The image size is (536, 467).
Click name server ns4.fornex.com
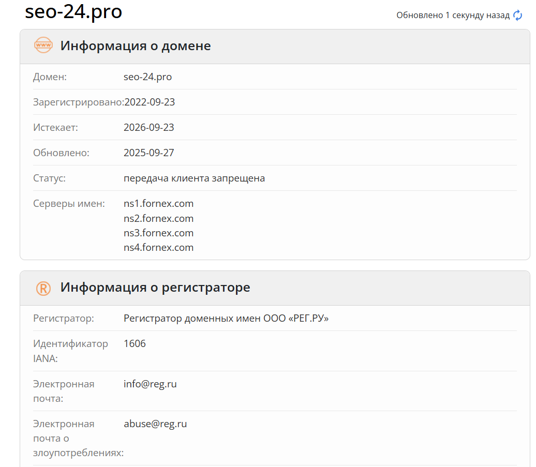(158, 248)
